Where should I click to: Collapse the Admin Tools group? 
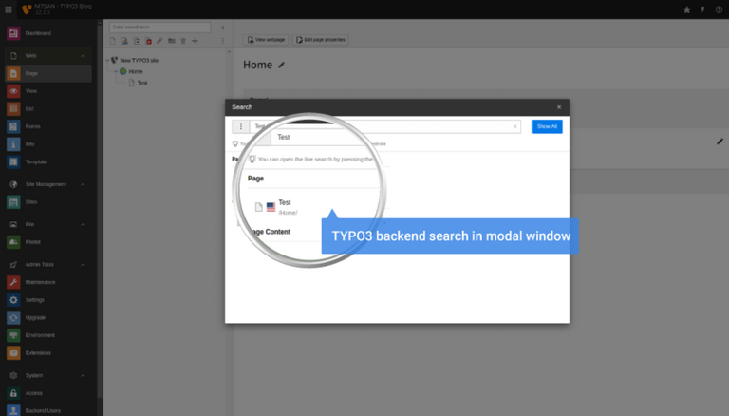point(83,265)
